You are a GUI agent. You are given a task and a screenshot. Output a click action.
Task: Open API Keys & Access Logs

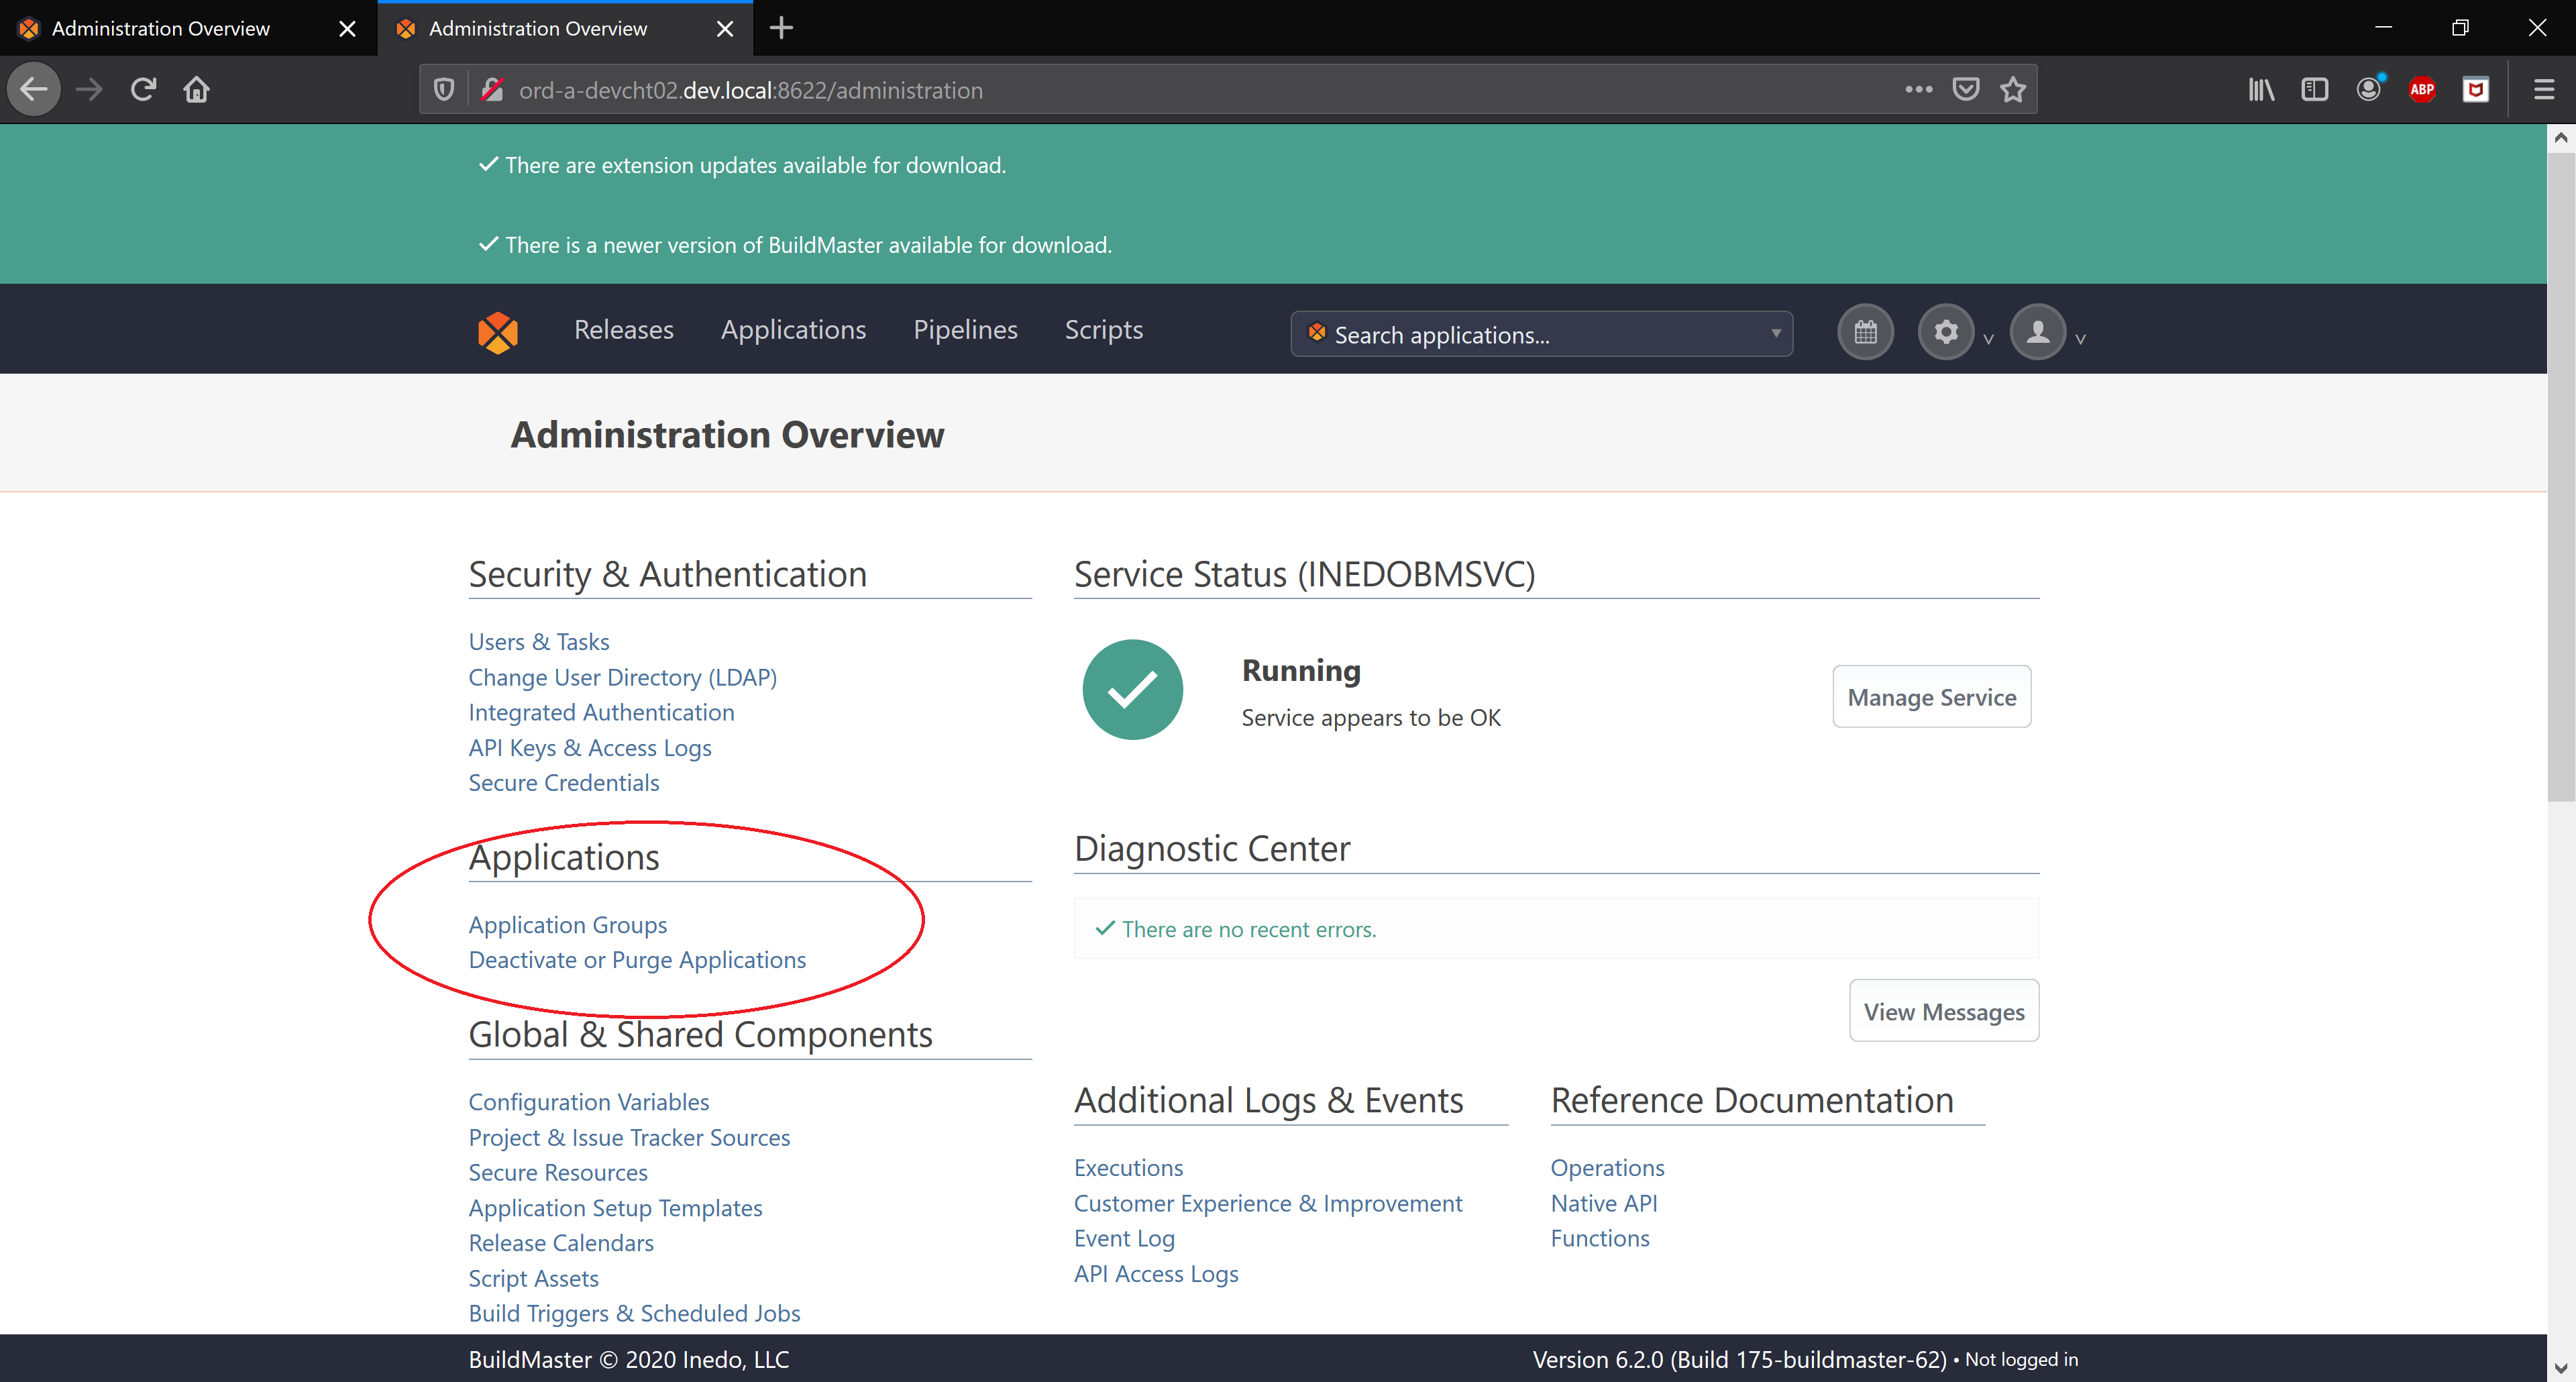point(590,747)
